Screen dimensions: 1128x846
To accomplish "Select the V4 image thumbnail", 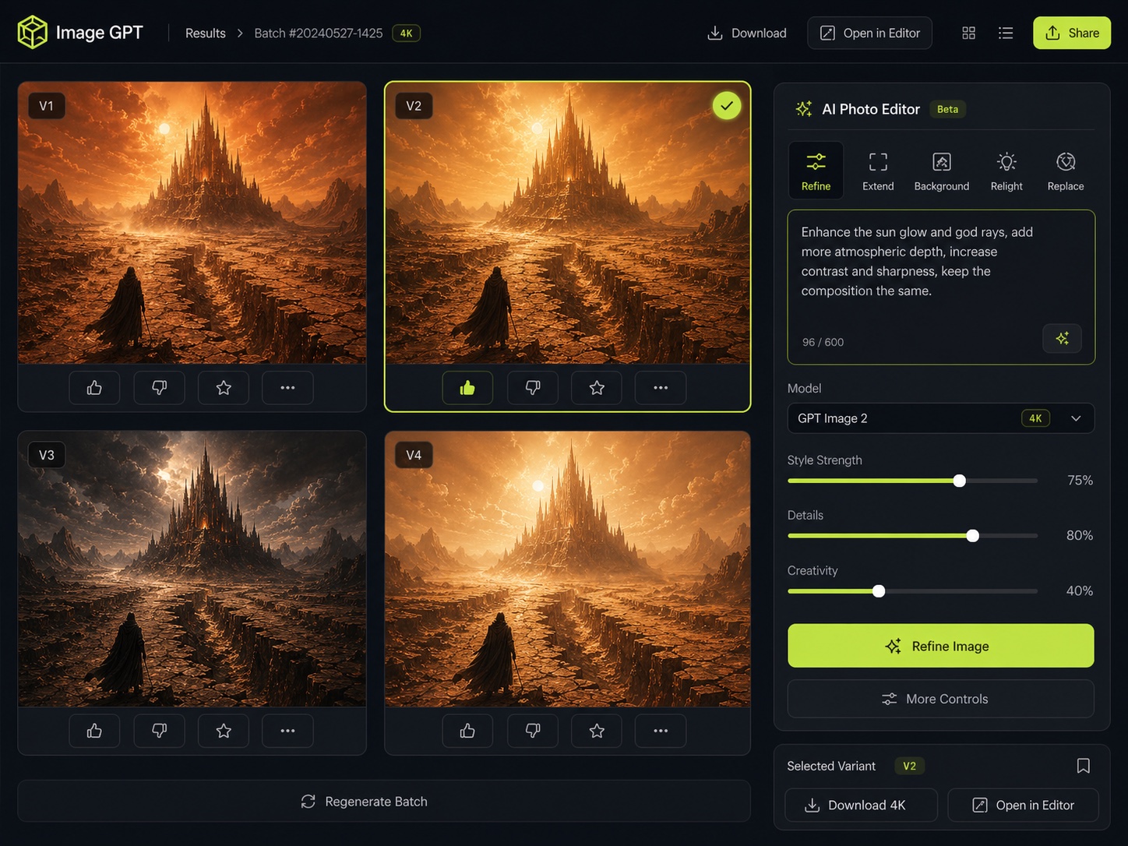I will tap(568, 569).
